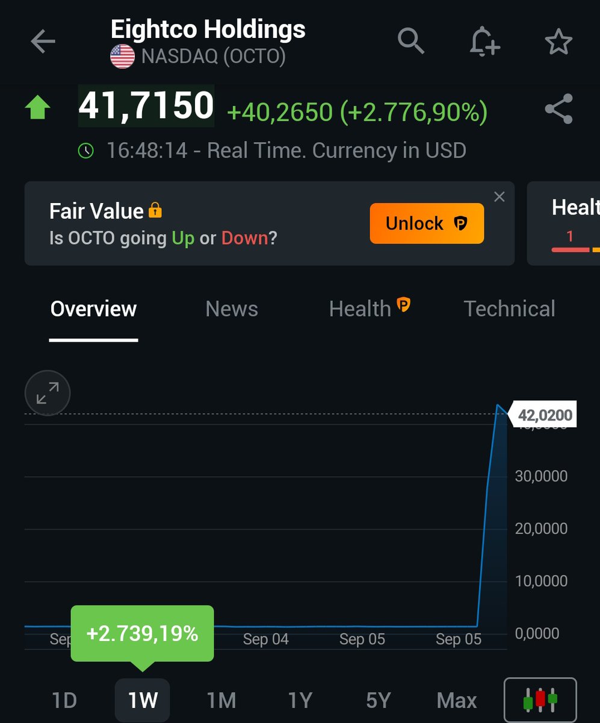
Task: Open the Technical tab
Action: click(x=509, y=309)
